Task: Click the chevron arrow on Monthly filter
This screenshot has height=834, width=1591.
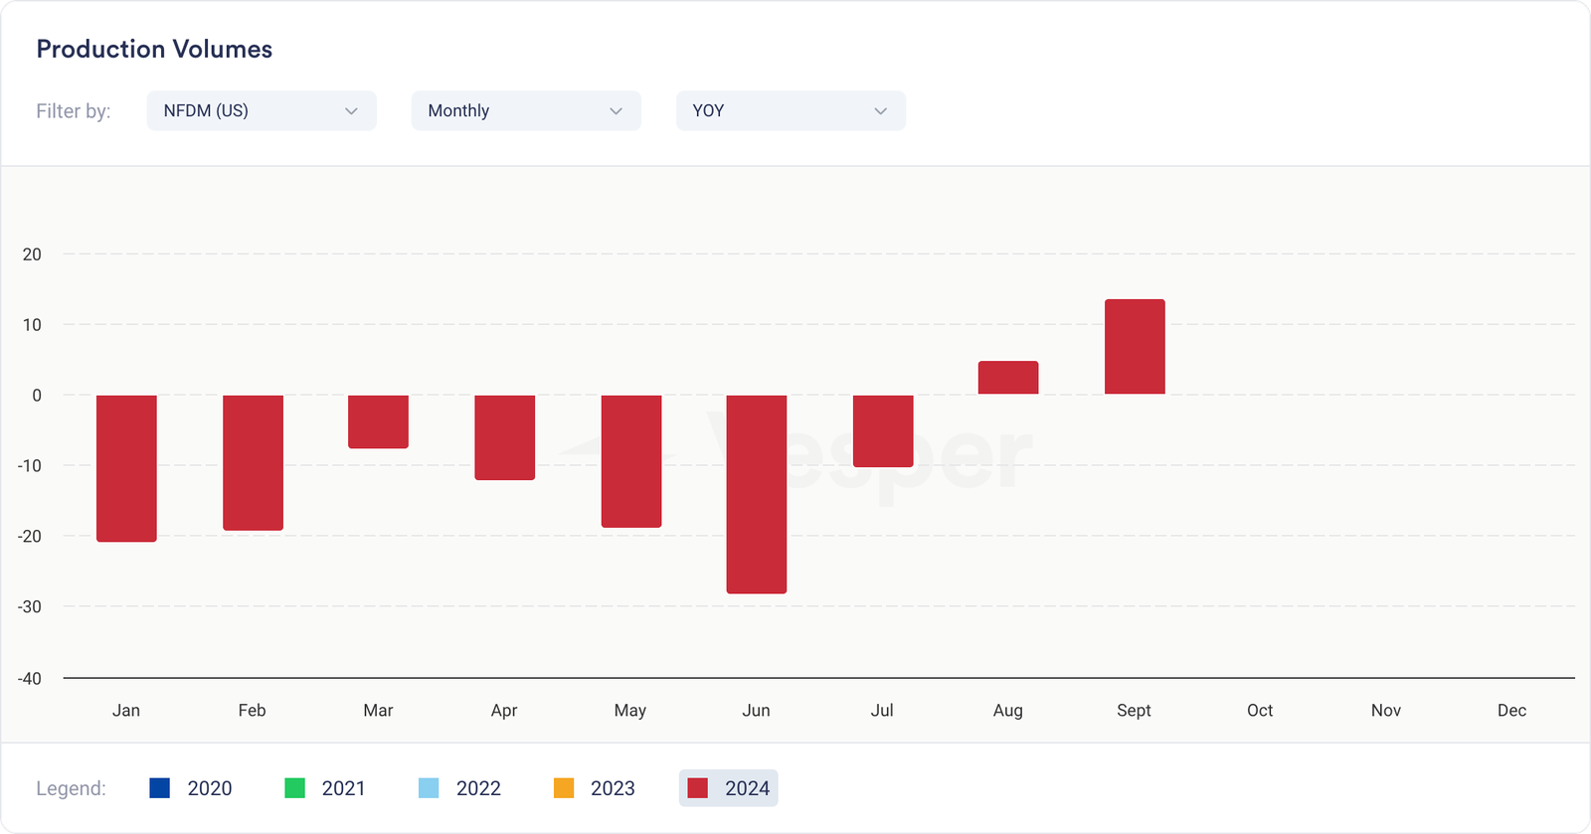Action: (x=616, y=110)
